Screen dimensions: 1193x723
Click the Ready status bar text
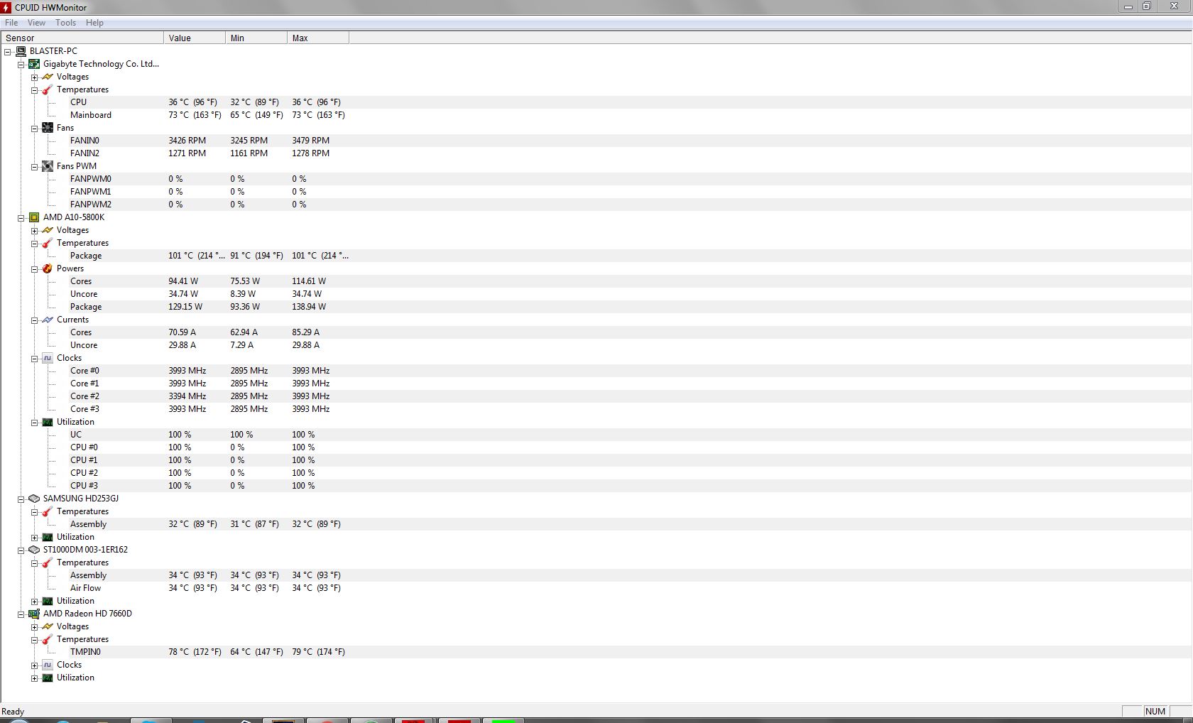[13, 712]
